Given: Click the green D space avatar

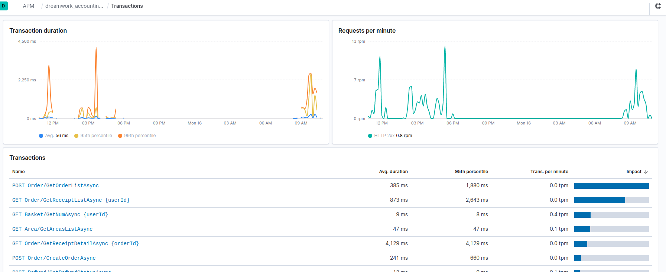Looking at the screenshot, I should point(4,6).
